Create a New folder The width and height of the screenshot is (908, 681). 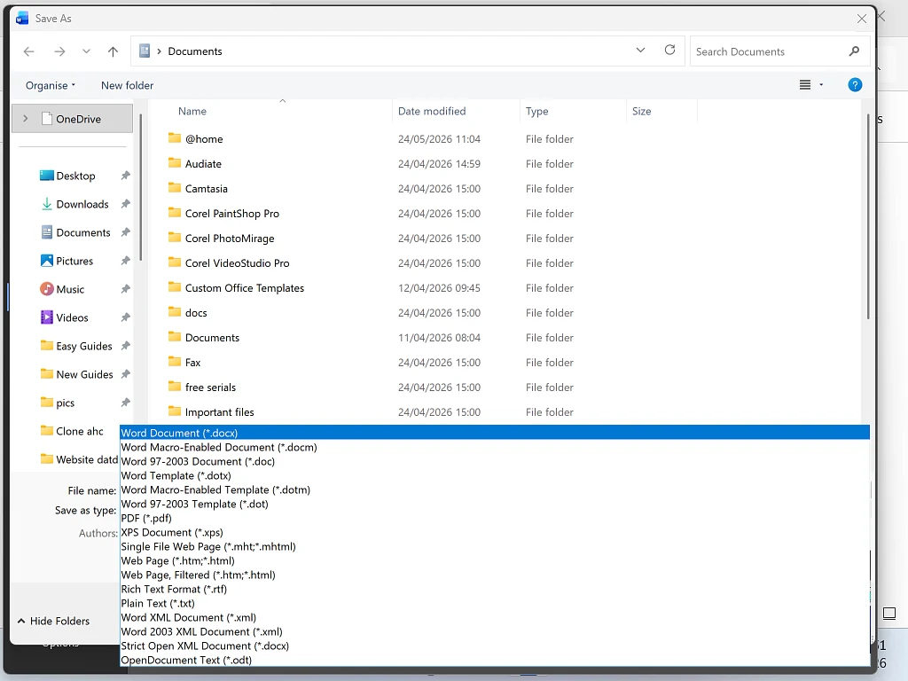coord(128,85)
